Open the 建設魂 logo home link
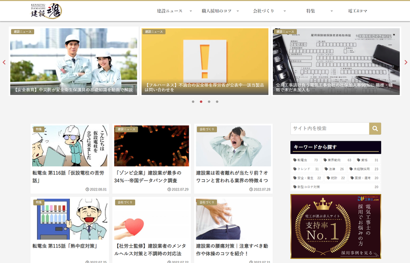 [x=46, y=11]
